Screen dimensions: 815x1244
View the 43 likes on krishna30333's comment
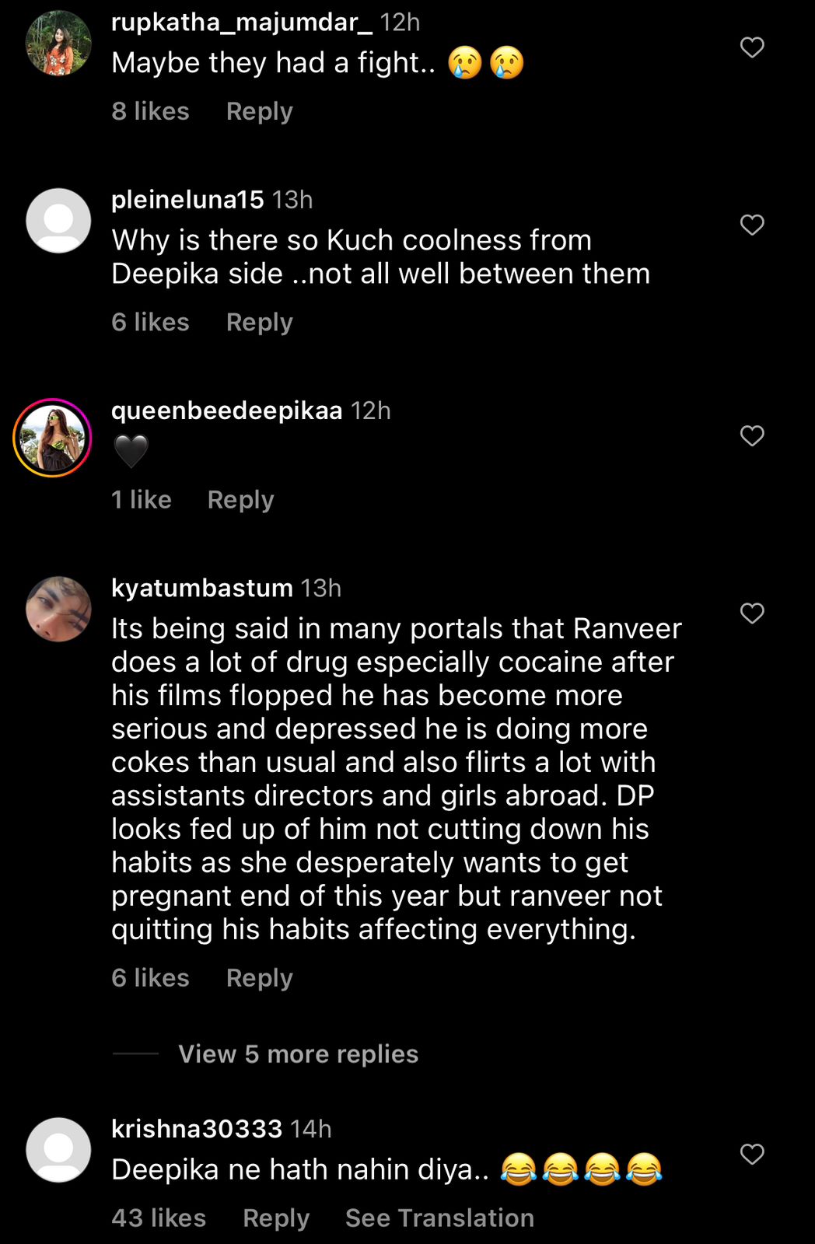point(159,1218)
